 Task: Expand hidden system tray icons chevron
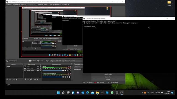coord(142,93)
